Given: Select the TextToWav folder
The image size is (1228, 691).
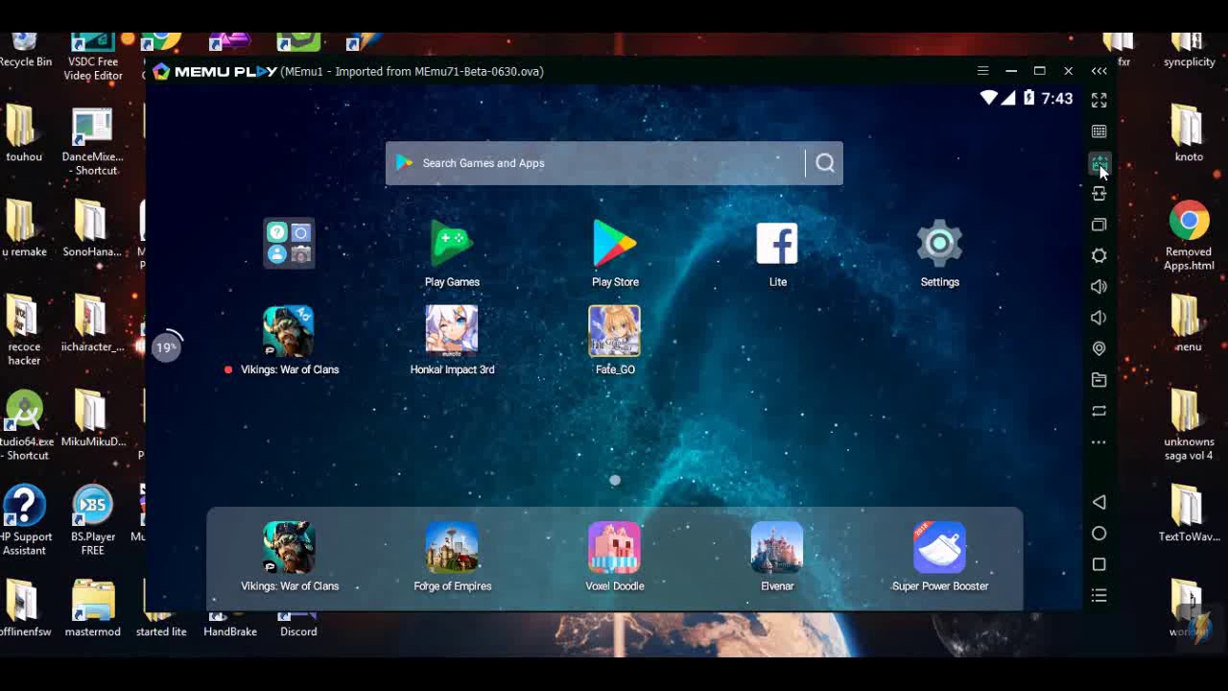Looking at the screenshot, I should tap(1189, 514).
